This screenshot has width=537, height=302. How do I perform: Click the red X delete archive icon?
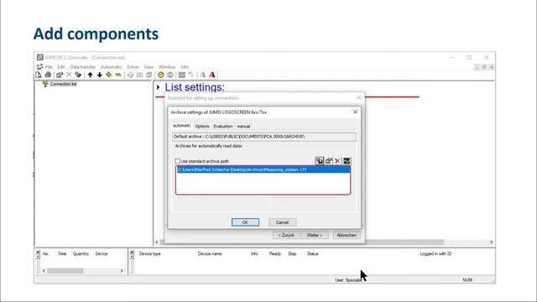(x=337, y=160)
